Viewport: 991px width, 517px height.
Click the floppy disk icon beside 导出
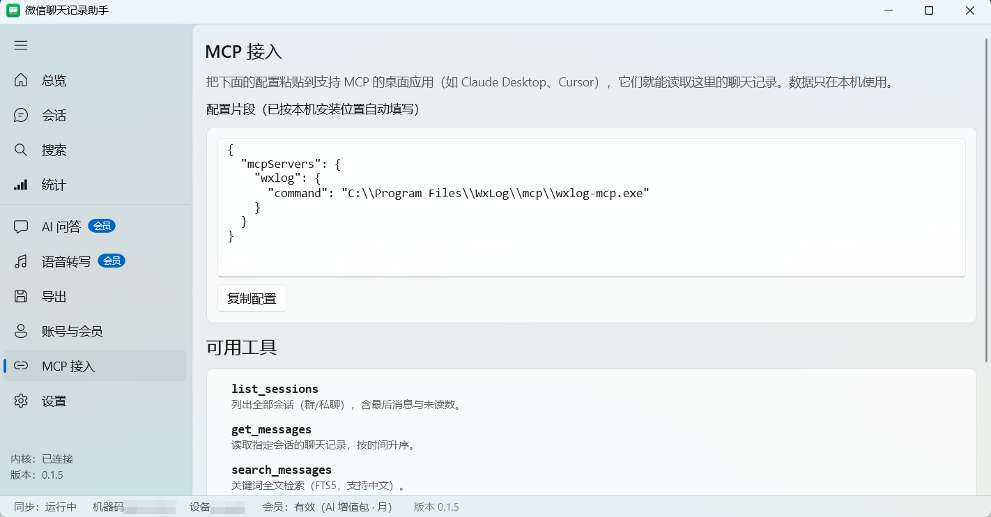[x=21, y=296]
